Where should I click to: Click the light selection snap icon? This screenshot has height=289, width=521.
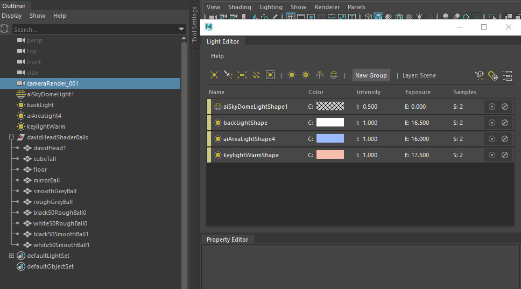pyautogui.click(x=493, y=75)
